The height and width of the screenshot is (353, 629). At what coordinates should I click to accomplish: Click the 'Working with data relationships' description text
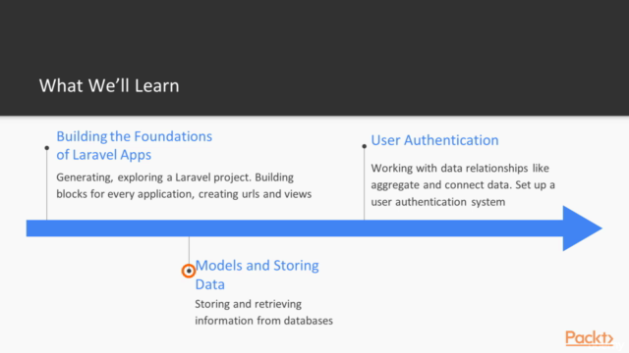[463, 185]
